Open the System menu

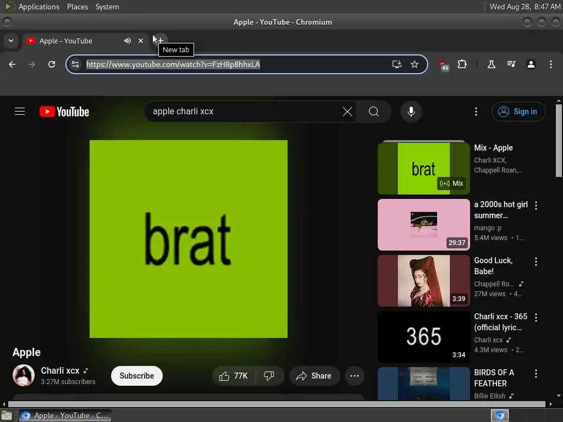(x=107, y=7)
